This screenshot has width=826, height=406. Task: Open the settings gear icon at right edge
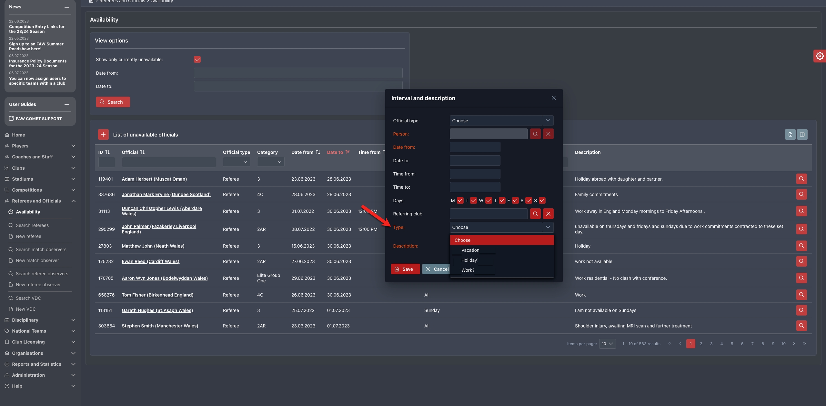pos(820,56)
